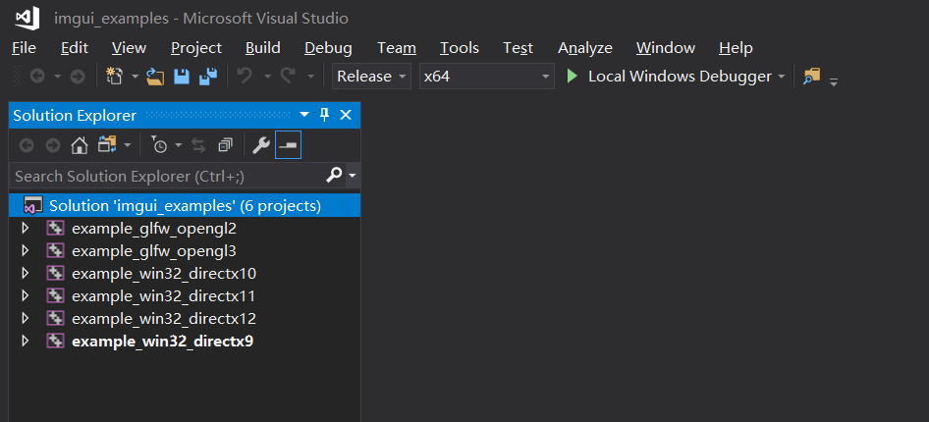This screenshot has height=422, width=929.
Task: Click the Open File folder icon
Action: coord(155,77)
